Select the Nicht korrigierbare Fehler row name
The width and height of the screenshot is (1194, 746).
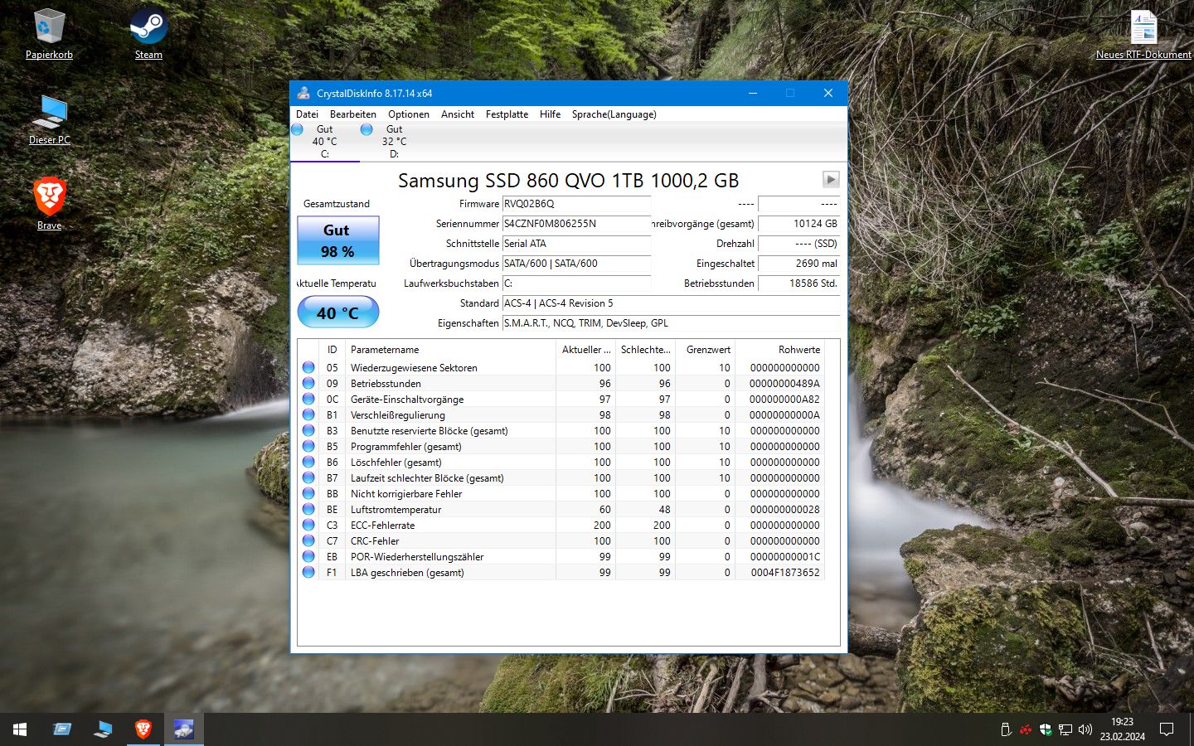click(x=406, y=494)
